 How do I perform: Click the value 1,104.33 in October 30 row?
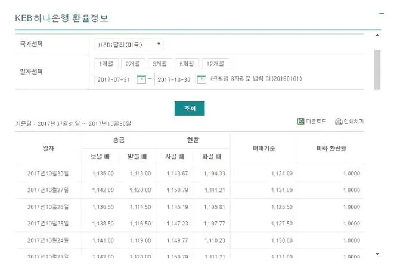[x=215, y=174]
